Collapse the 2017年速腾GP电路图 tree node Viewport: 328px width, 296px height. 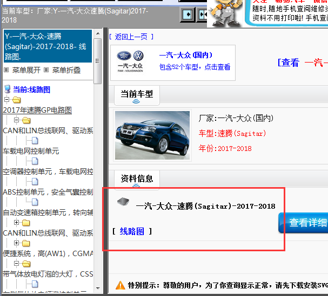click(6, 100)
